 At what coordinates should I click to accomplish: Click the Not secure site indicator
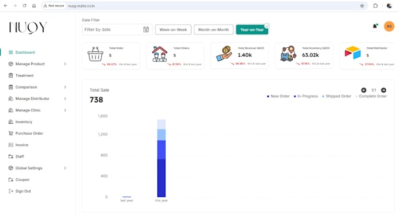[54, 6]
